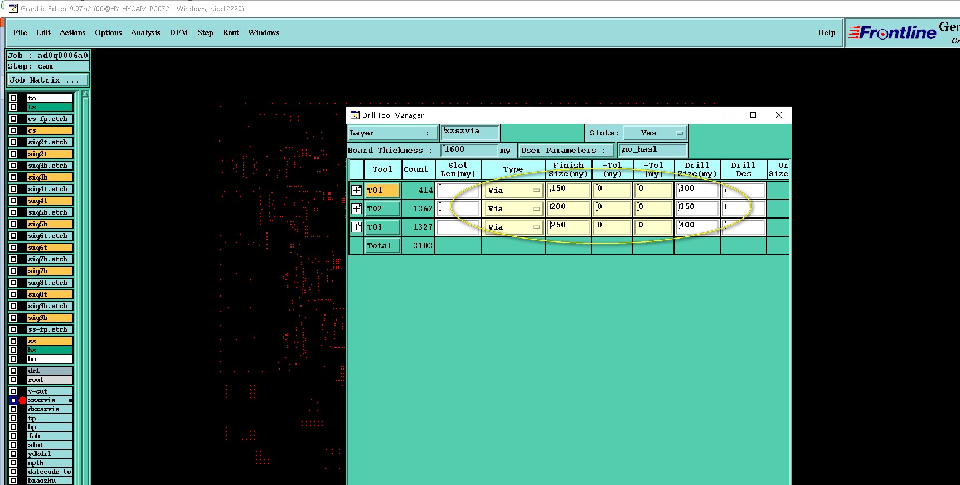Expand tool T03 row plus icon
Screen dimensions: 960x485
pos(357,227)
